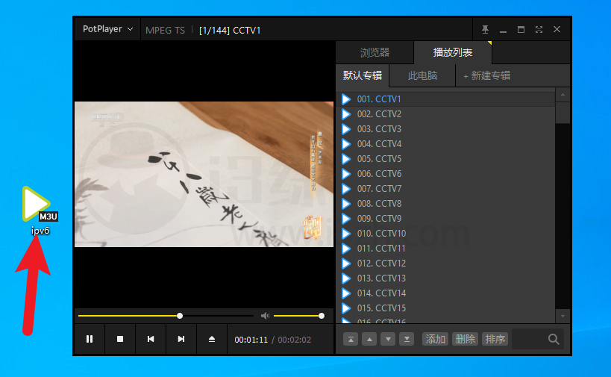
Task: Select playlist entry 011. CCTV11
Action: (446, 249)
